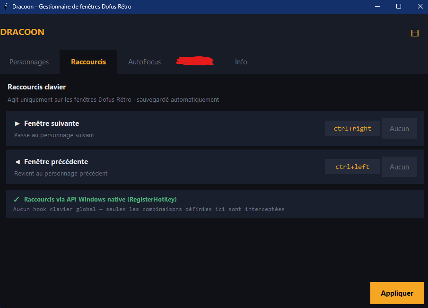The image size is (428, 308).
Task: Apply changes with the Appliquer button
Action: pos(397,293)
